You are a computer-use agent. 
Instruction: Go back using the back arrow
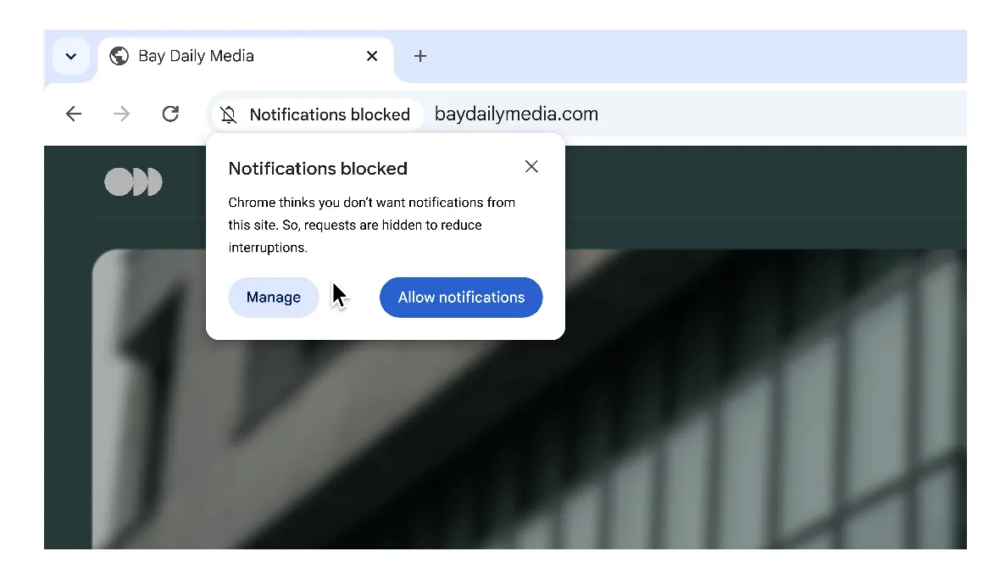click(74, 114)
